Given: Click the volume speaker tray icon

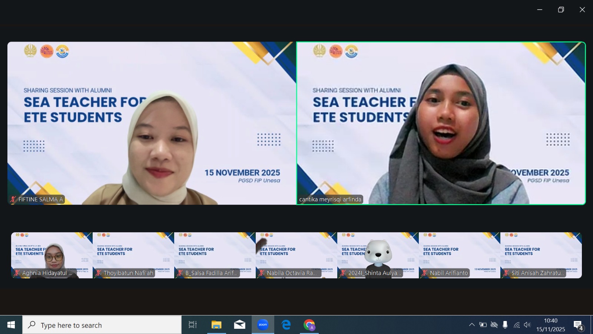Looking at the screenshot, I should click(x=527, y=325).
